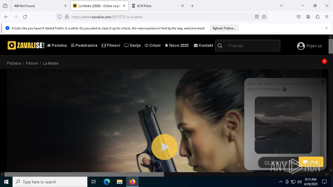Image resolution: width=333 pixels, height=187 pixels.
Task: Click the horizontal page scrollbar thumb
Action: pyautogui.click(x=84, y=174)
